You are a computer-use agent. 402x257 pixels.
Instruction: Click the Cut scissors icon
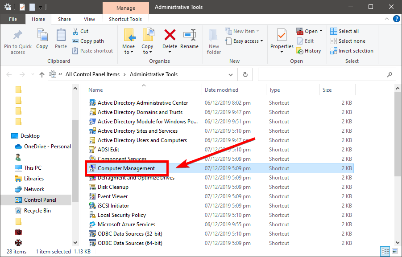75,31
